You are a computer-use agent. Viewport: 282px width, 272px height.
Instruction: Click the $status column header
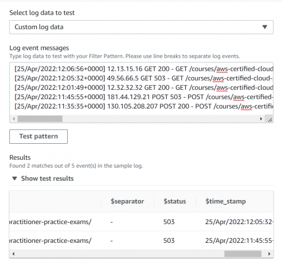click(174, 201)
